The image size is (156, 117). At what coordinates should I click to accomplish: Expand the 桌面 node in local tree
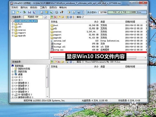(x=13, y=74)
